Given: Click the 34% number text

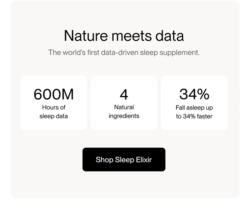Looking at the screenshot, I should click(194, 94).
